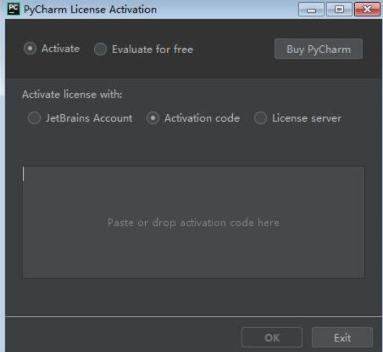This screenshot has width=383, height=352.
Task: Switch to the License server radio circle
Action: pyautogui.click(x=260, y=118)
